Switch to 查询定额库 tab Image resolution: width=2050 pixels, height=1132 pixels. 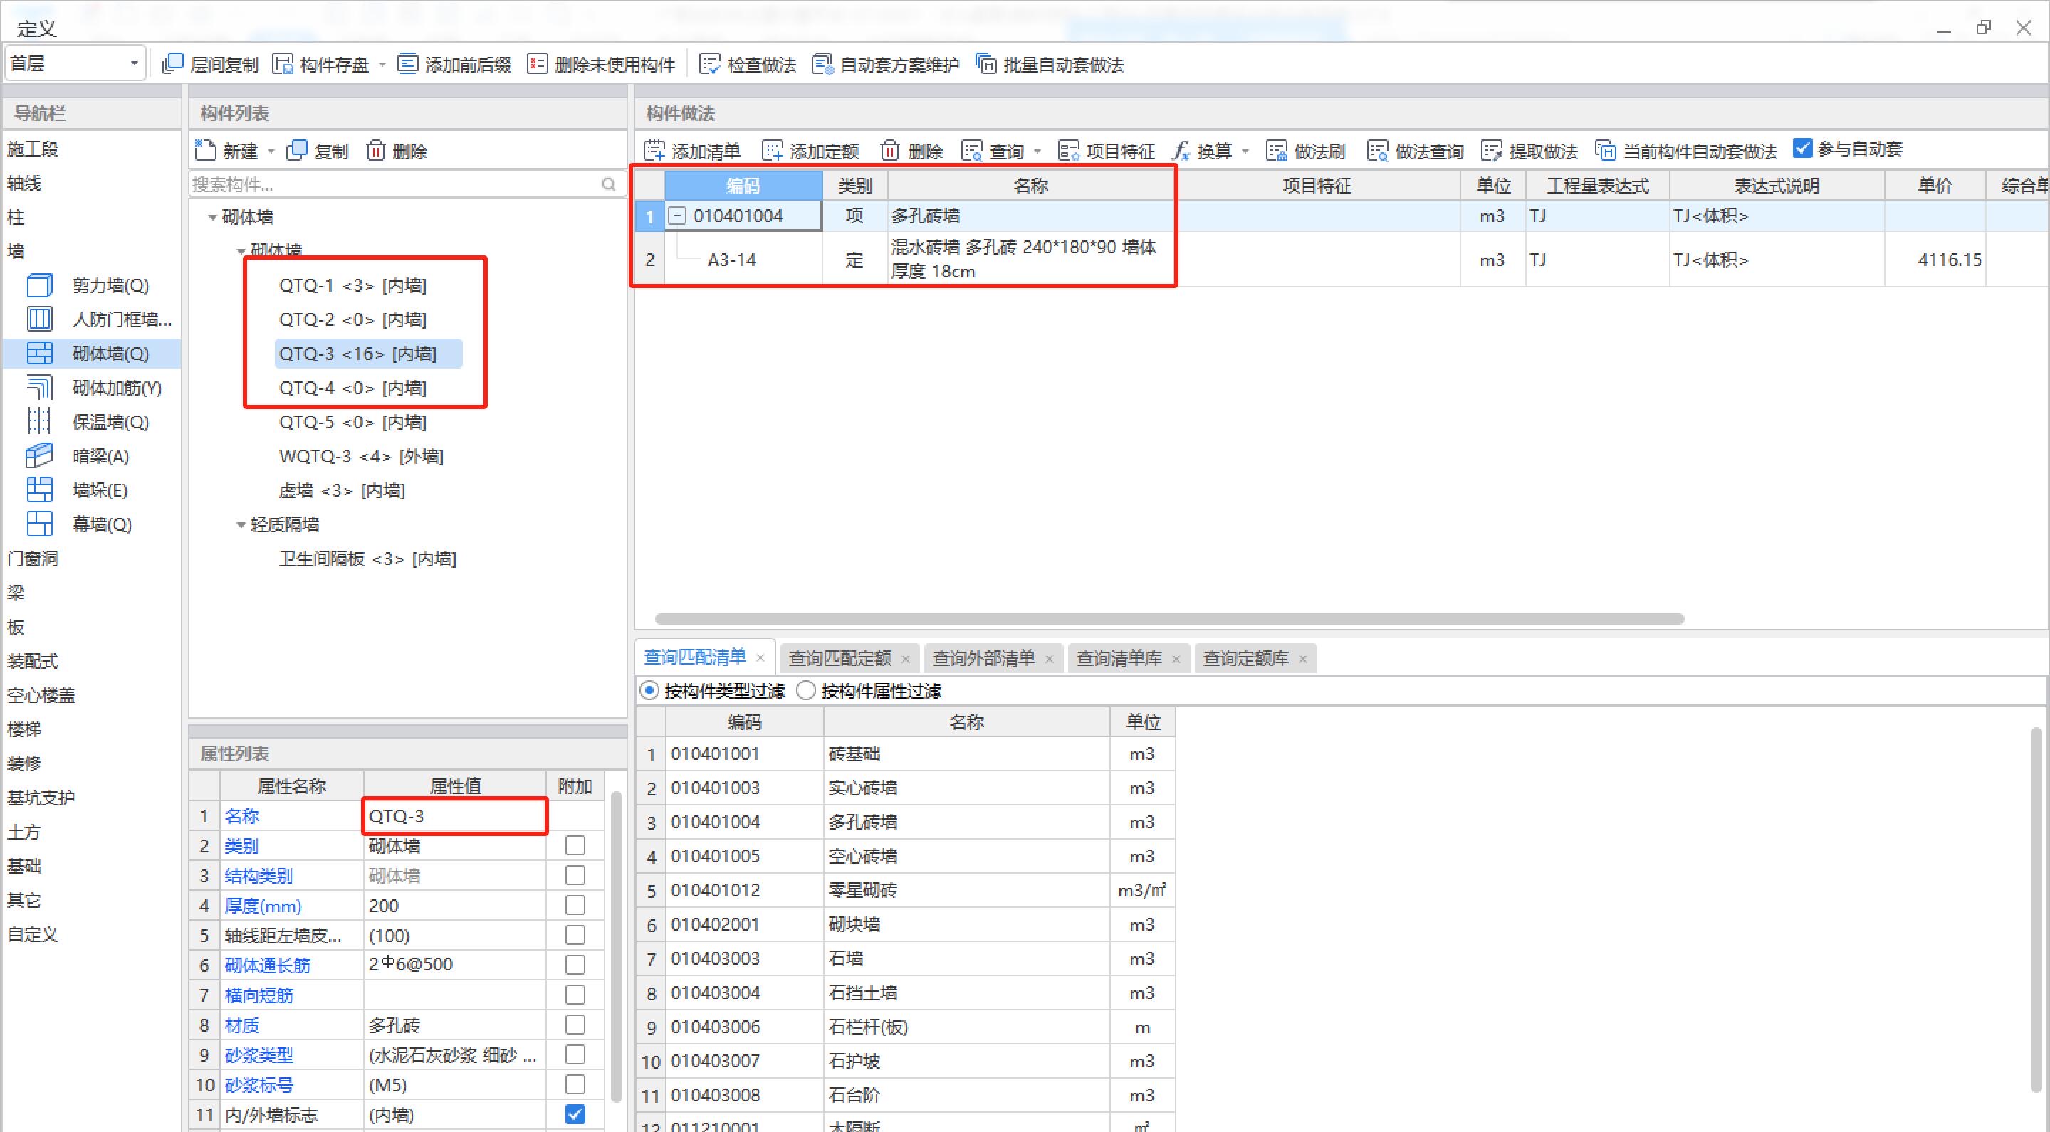(1245, 658)
